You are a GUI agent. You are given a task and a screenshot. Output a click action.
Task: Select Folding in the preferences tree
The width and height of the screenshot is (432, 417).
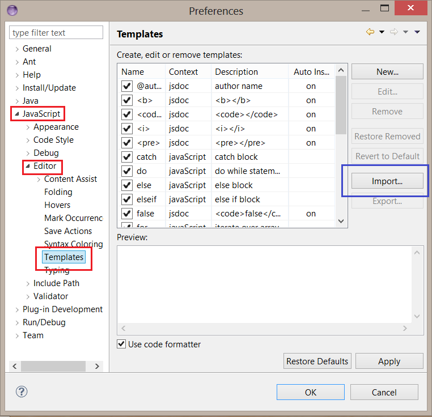coord(58,192)
